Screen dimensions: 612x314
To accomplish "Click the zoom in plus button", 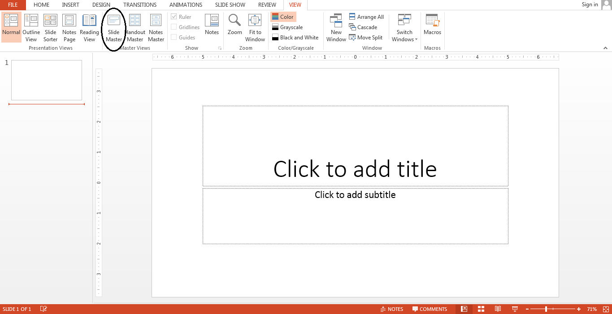I will tap(579, 309).
